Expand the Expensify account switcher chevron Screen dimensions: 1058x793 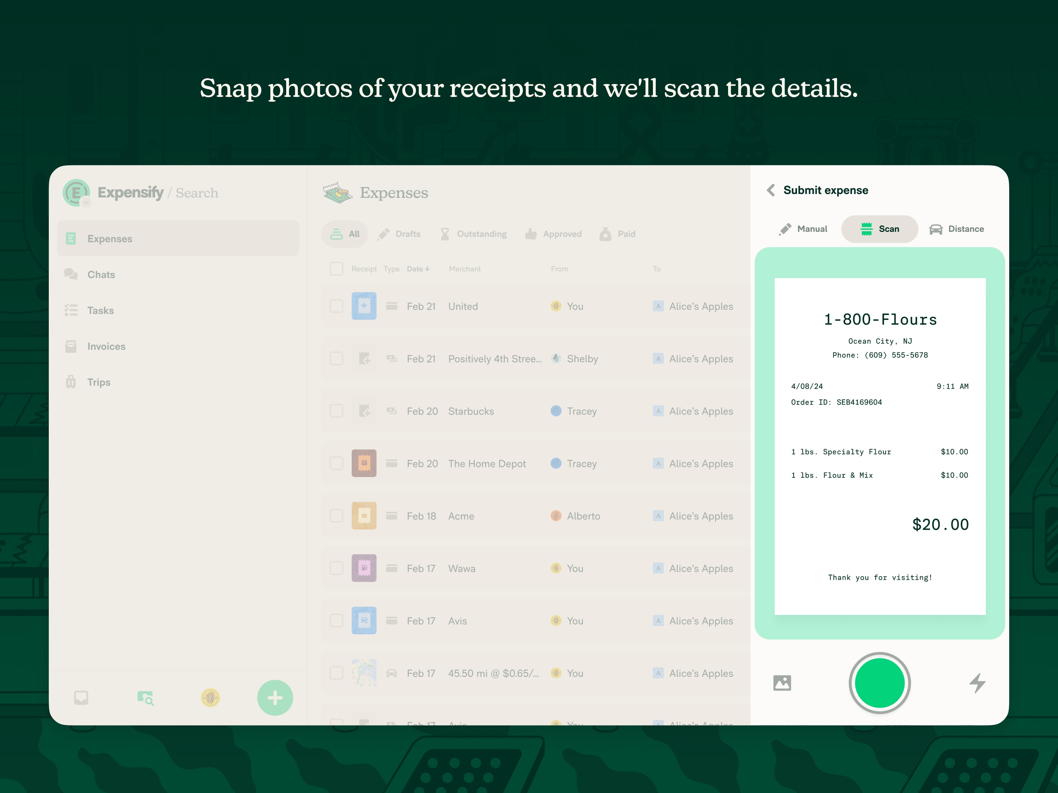pos(86,203)
